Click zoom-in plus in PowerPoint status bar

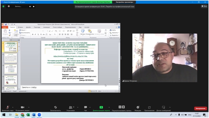[x=116, y=91]
